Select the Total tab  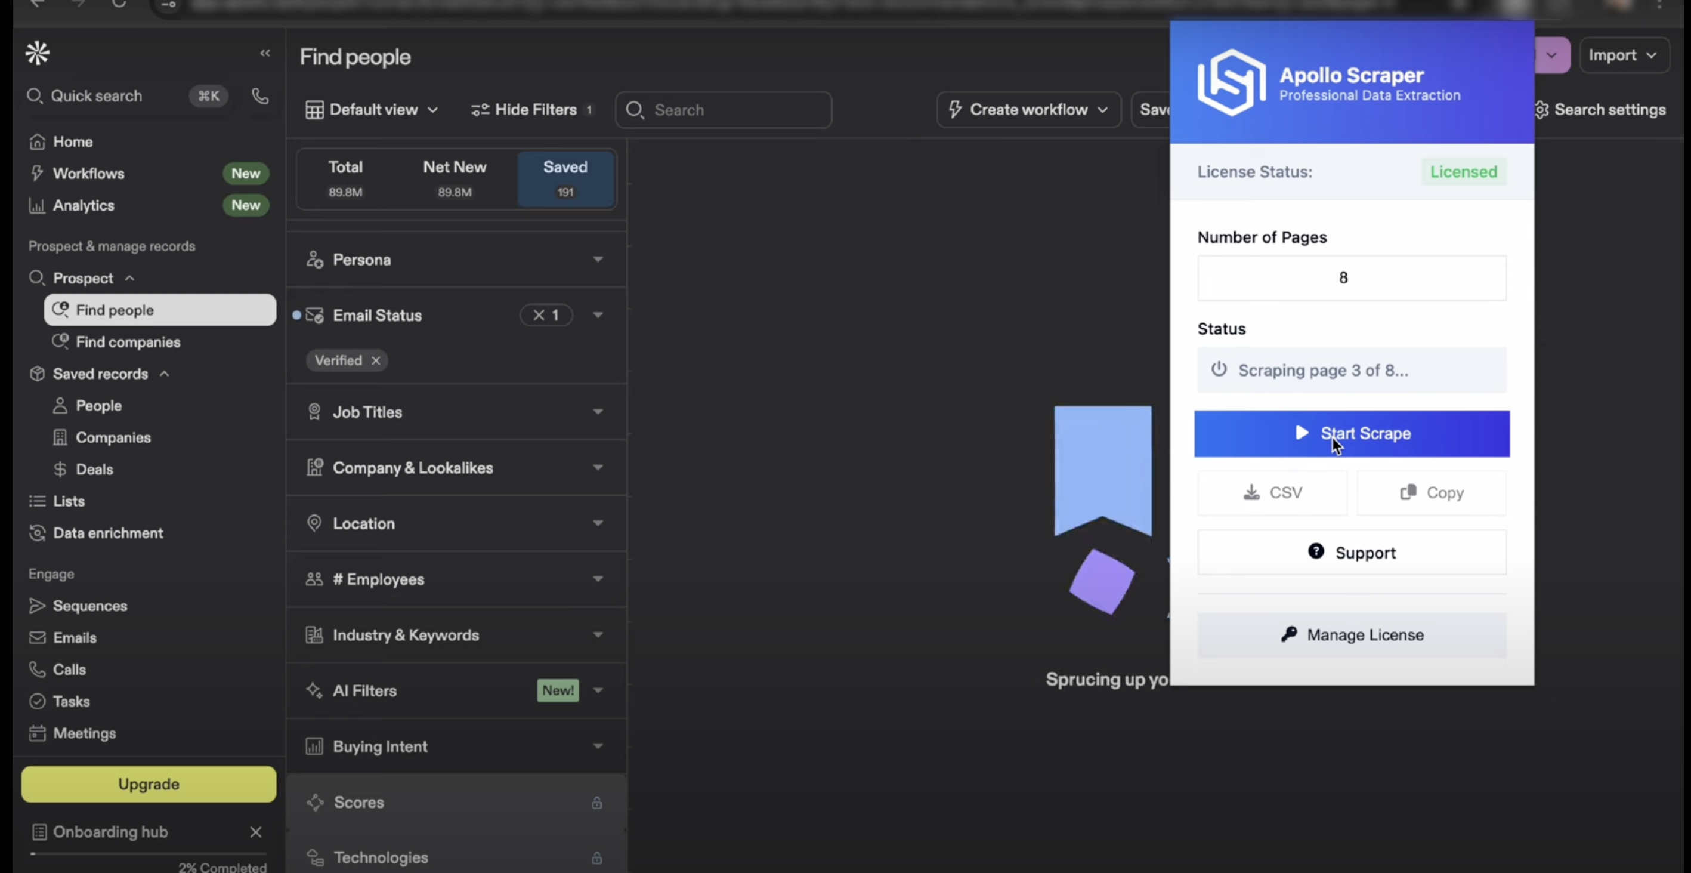pos(345,178)
